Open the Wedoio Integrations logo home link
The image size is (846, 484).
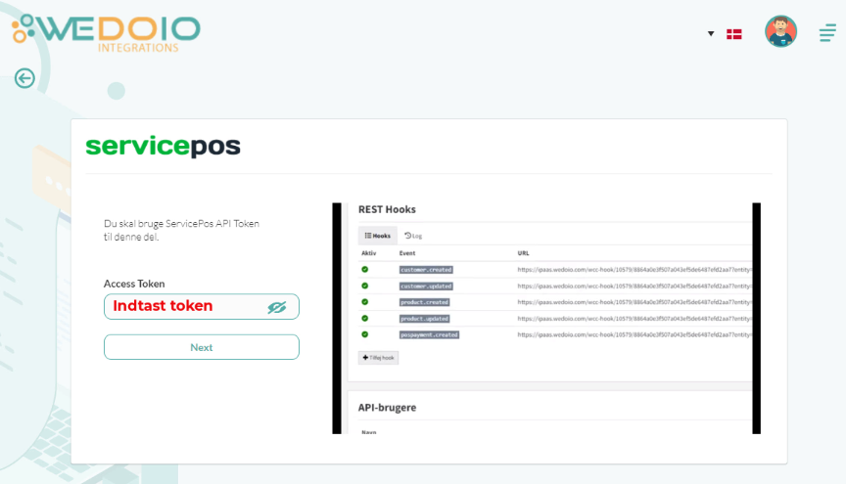point(106,33)
